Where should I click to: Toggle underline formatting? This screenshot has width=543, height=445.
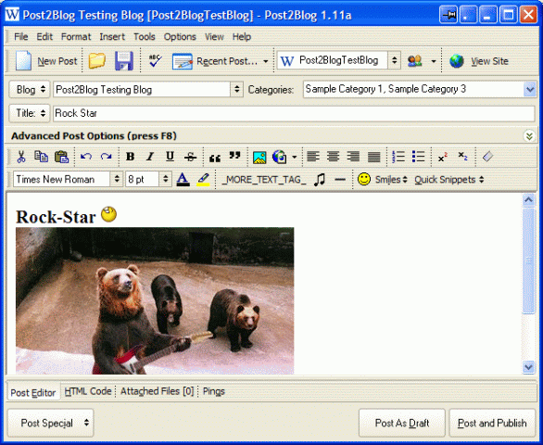pyautogui.click(x=170, y=157)
